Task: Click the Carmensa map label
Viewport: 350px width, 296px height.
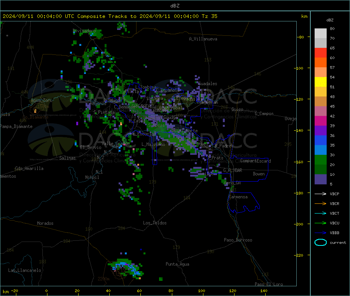Action: coord(238,197)
